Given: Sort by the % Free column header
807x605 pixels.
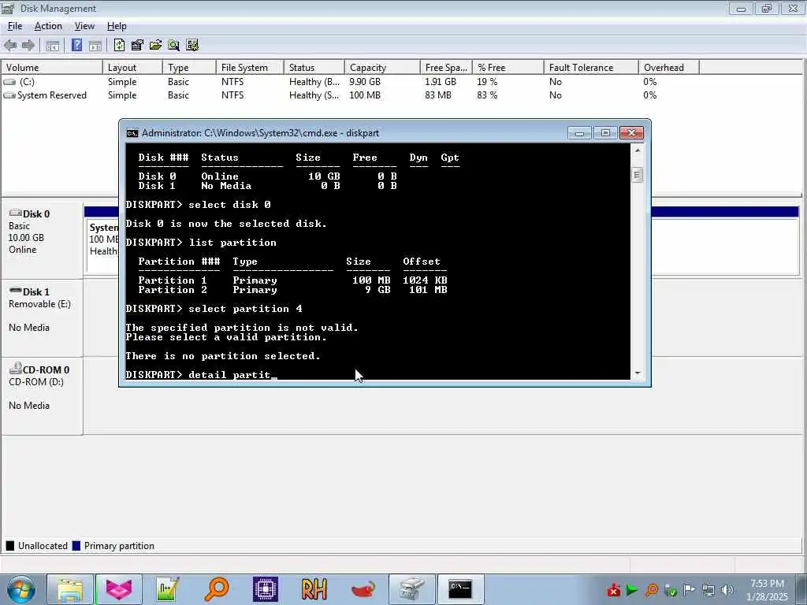Looking at the screenshot, I should [508, 68].
